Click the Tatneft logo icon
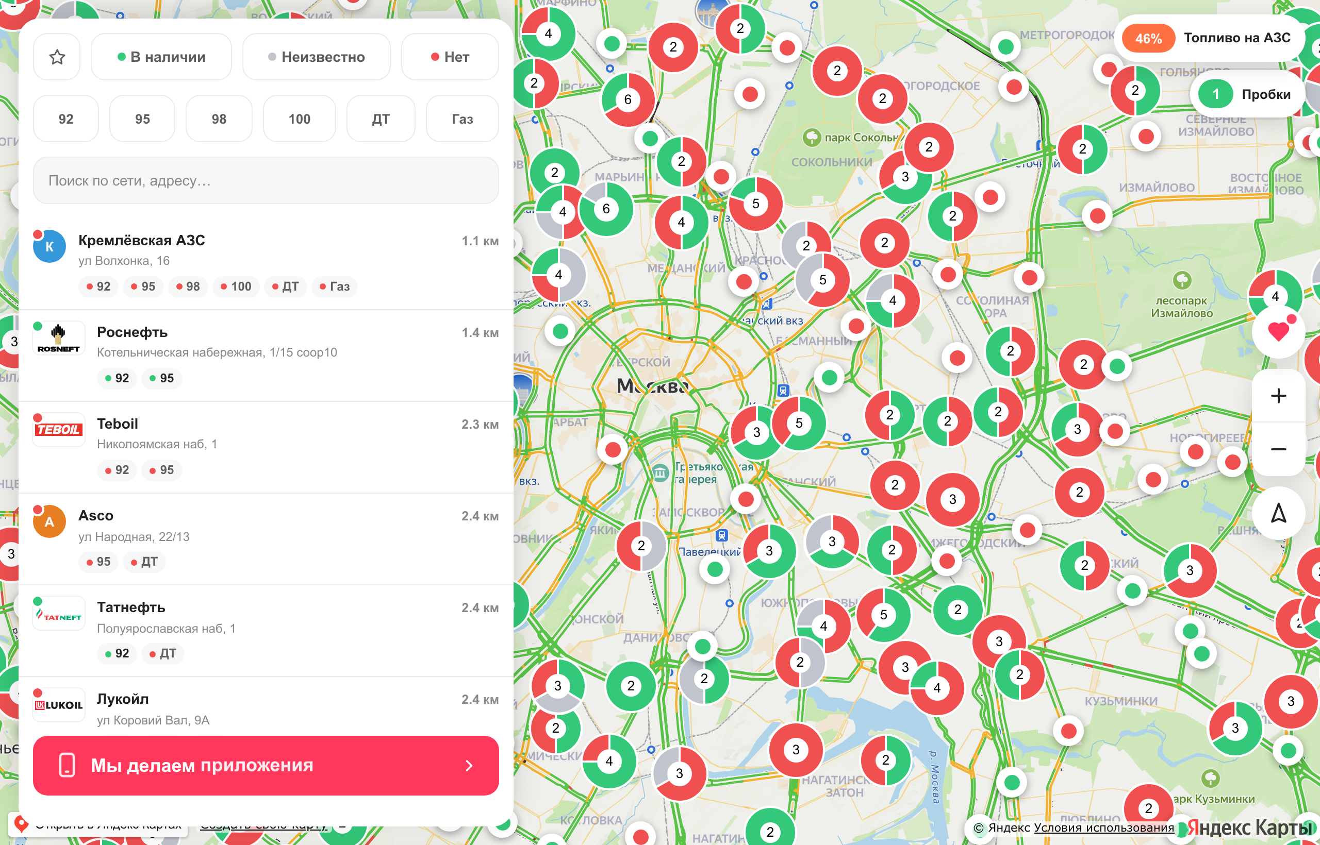Viewport: 1320px width, 845px height. (x=59, y=613)
